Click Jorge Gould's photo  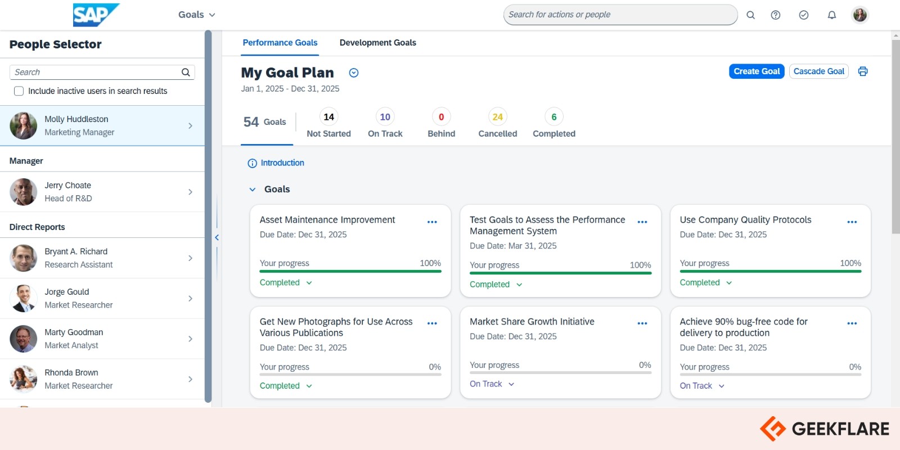pos(24,299)
